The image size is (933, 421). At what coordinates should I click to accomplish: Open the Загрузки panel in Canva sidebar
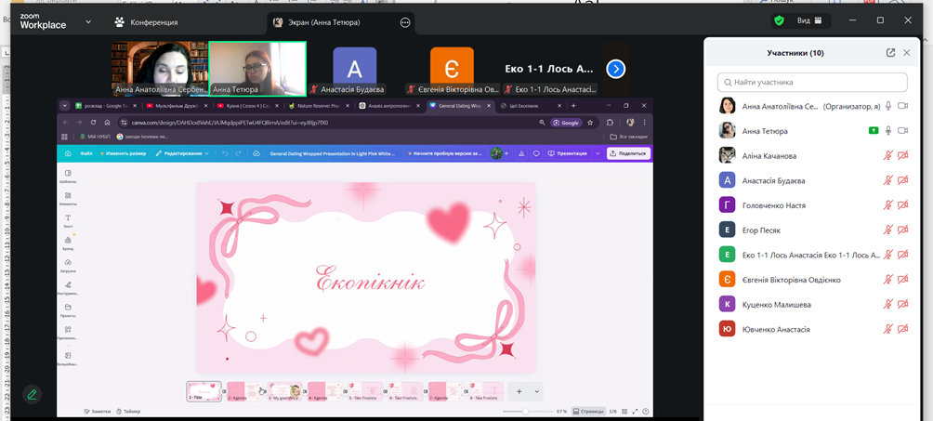[68, 265]
